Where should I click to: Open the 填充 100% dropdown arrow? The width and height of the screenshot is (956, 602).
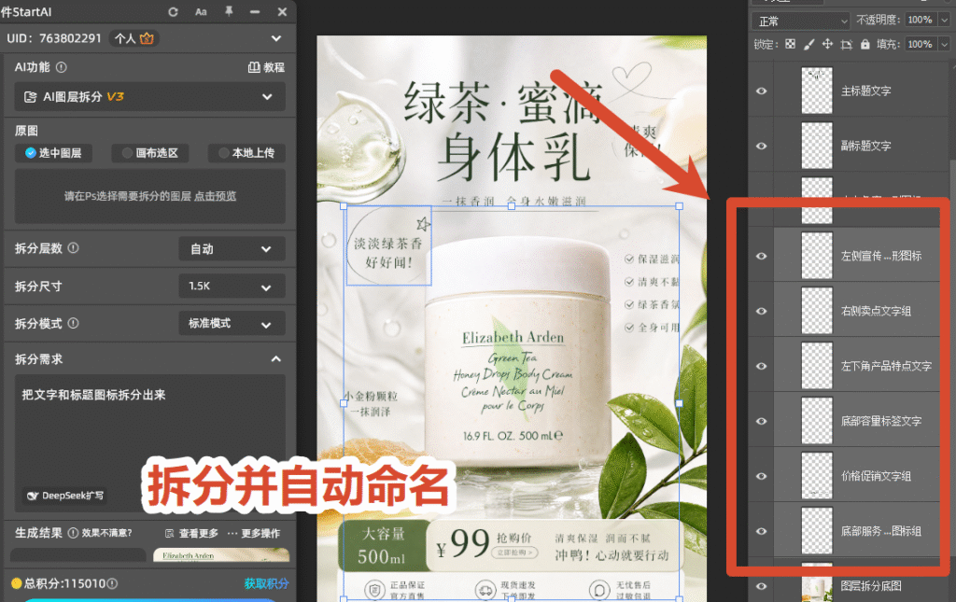pos(944,44)
